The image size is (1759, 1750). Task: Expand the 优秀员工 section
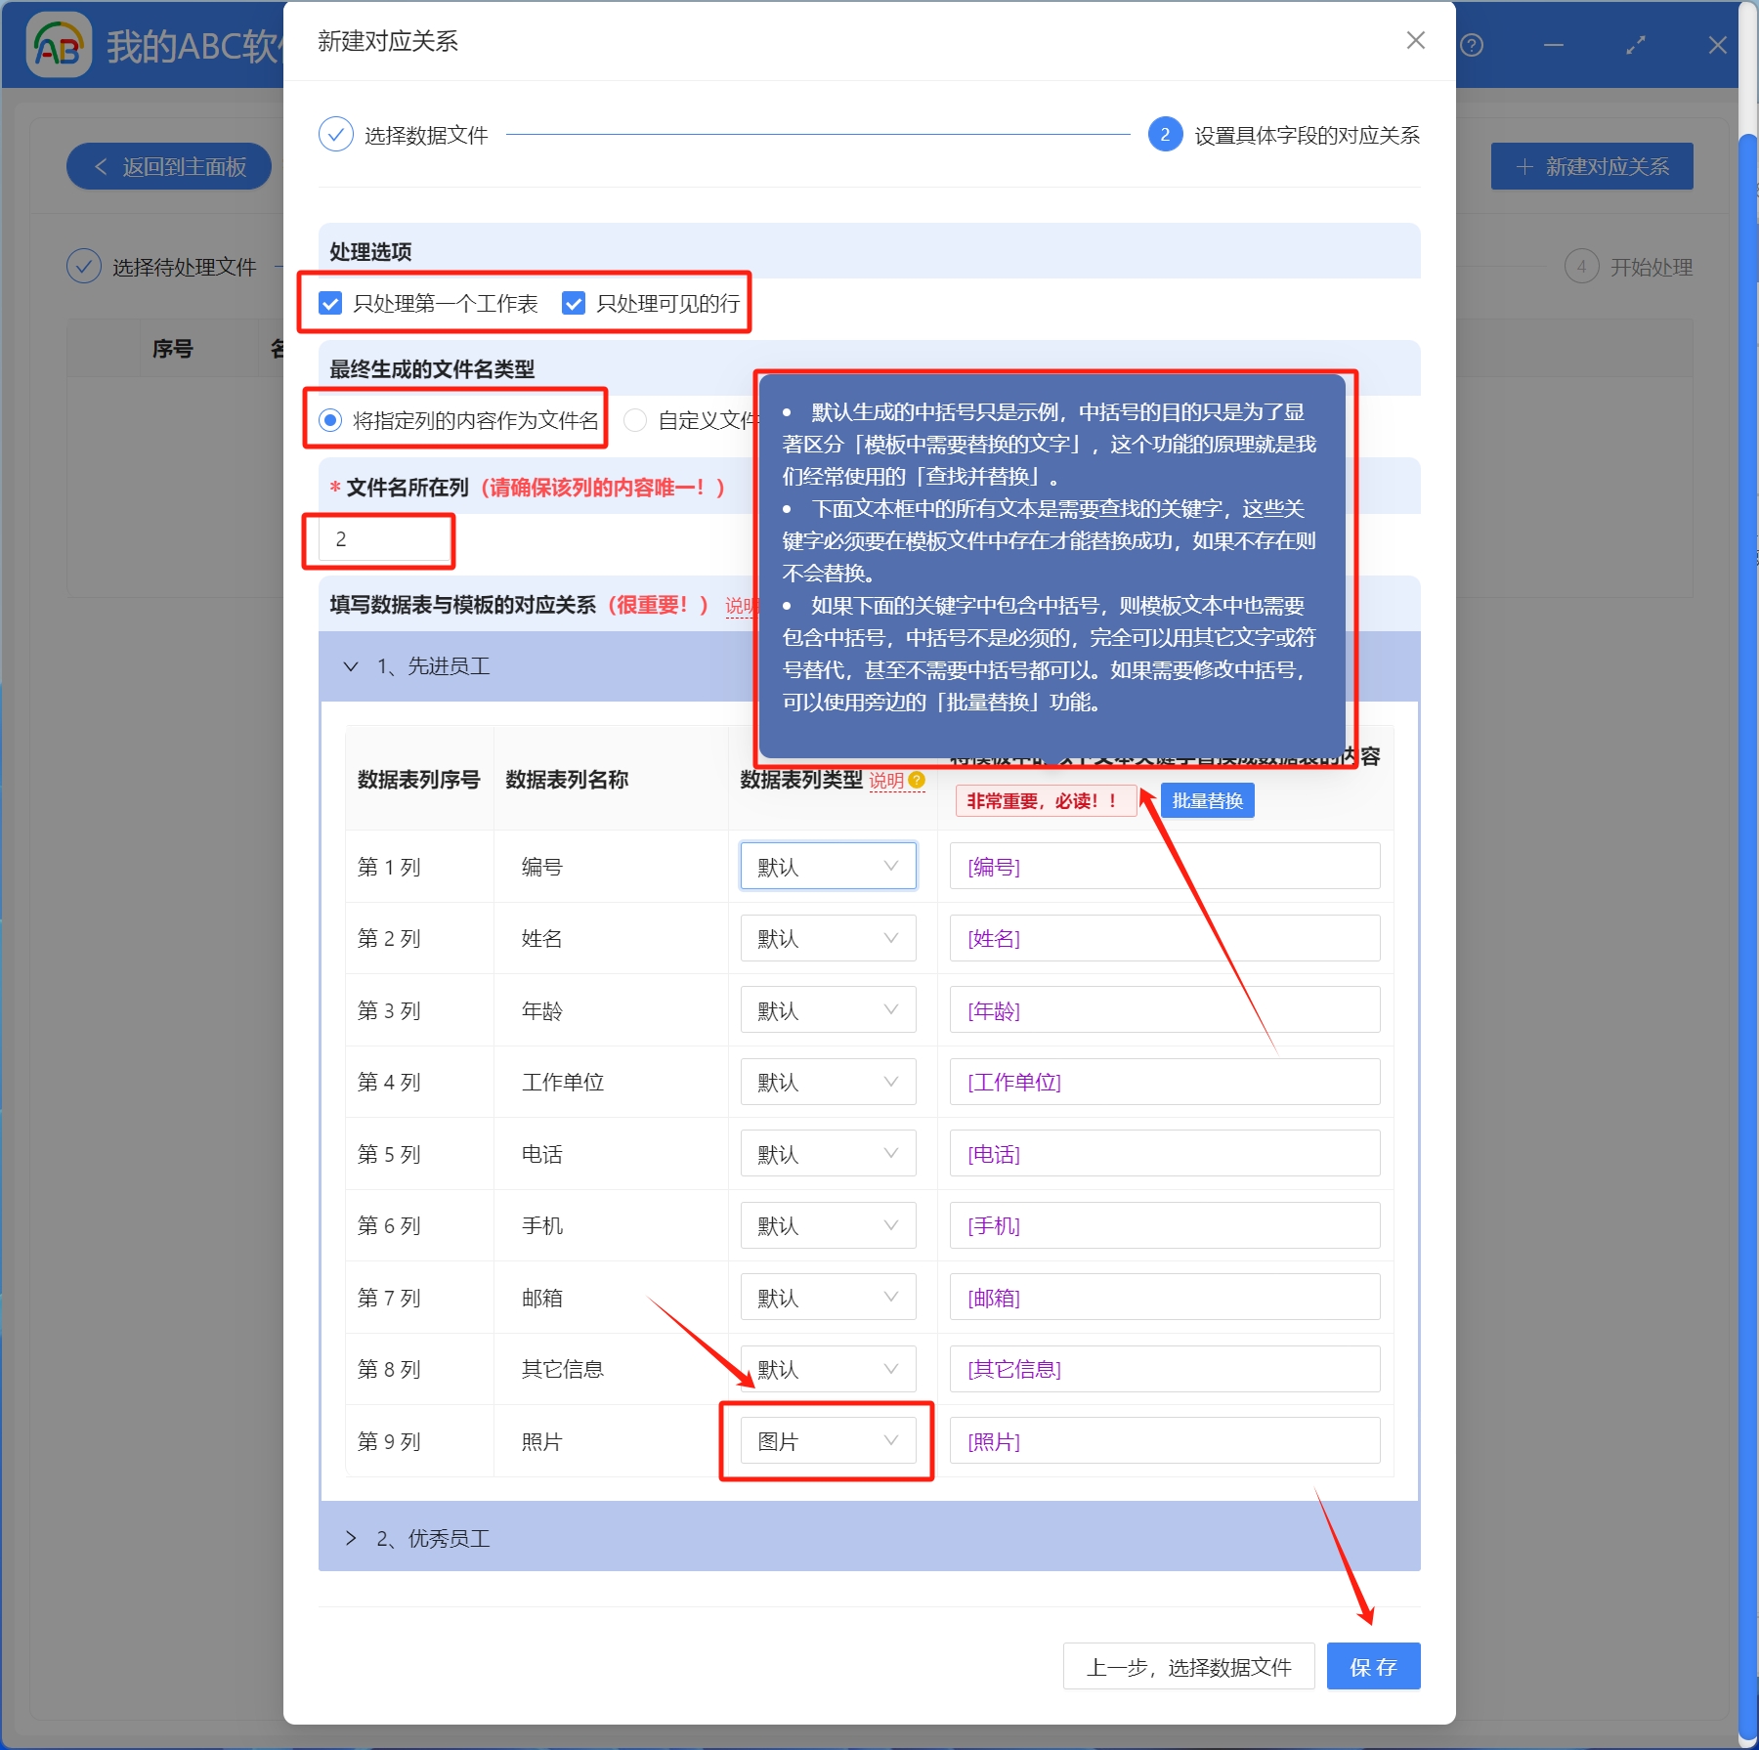(350, 1537)
